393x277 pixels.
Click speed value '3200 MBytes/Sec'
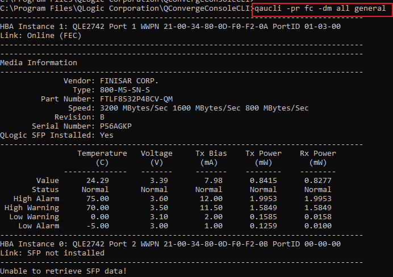pos(134,108)
